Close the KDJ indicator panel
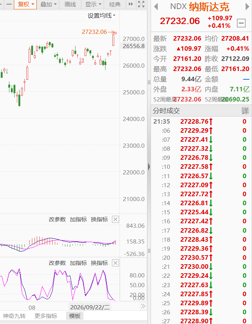252x324 pixels. (115, 263)
